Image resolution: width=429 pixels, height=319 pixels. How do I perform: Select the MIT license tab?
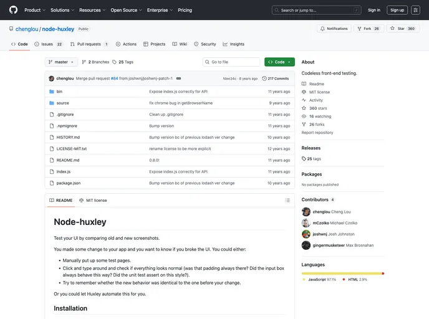coord(93,200)
